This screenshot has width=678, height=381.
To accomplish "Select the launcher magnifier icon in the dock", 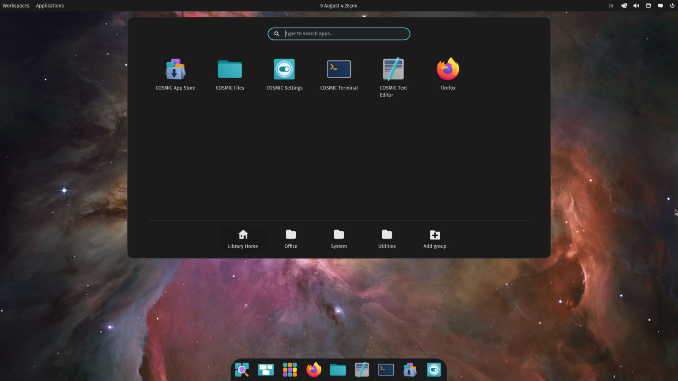I will coord(242,370).
